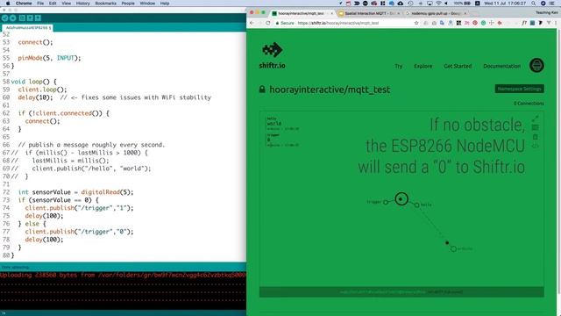Click the trash icon in graph panel
Viewport: 561px width, 316px height.
[536, 137]
